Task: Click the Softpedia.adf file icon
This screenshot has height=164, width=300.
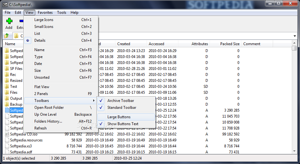Action: (x=7, y=152)
